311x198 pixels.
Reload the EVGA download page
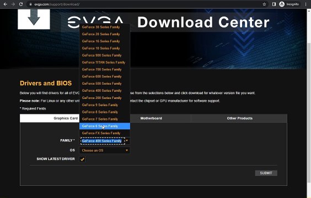[x=21, y=4]
